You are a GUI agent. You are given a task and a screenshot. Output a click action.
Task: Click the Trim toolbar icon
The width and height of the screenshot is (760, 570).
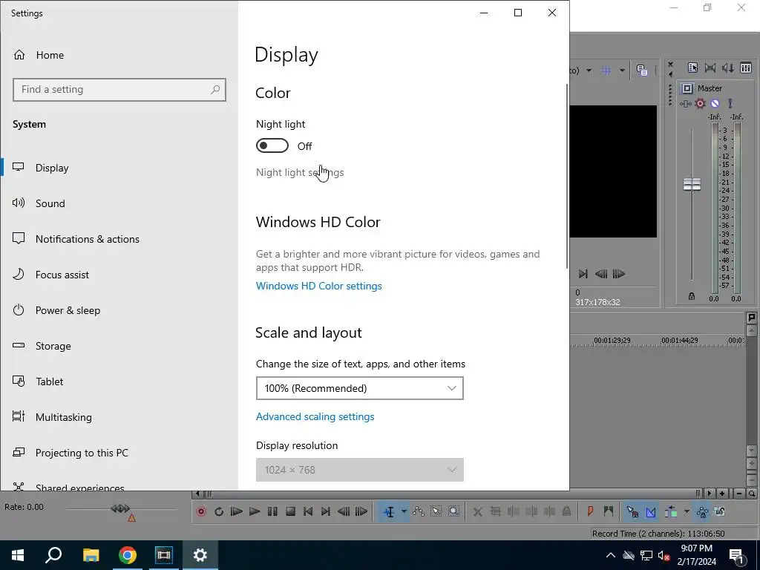pos(495,511)
